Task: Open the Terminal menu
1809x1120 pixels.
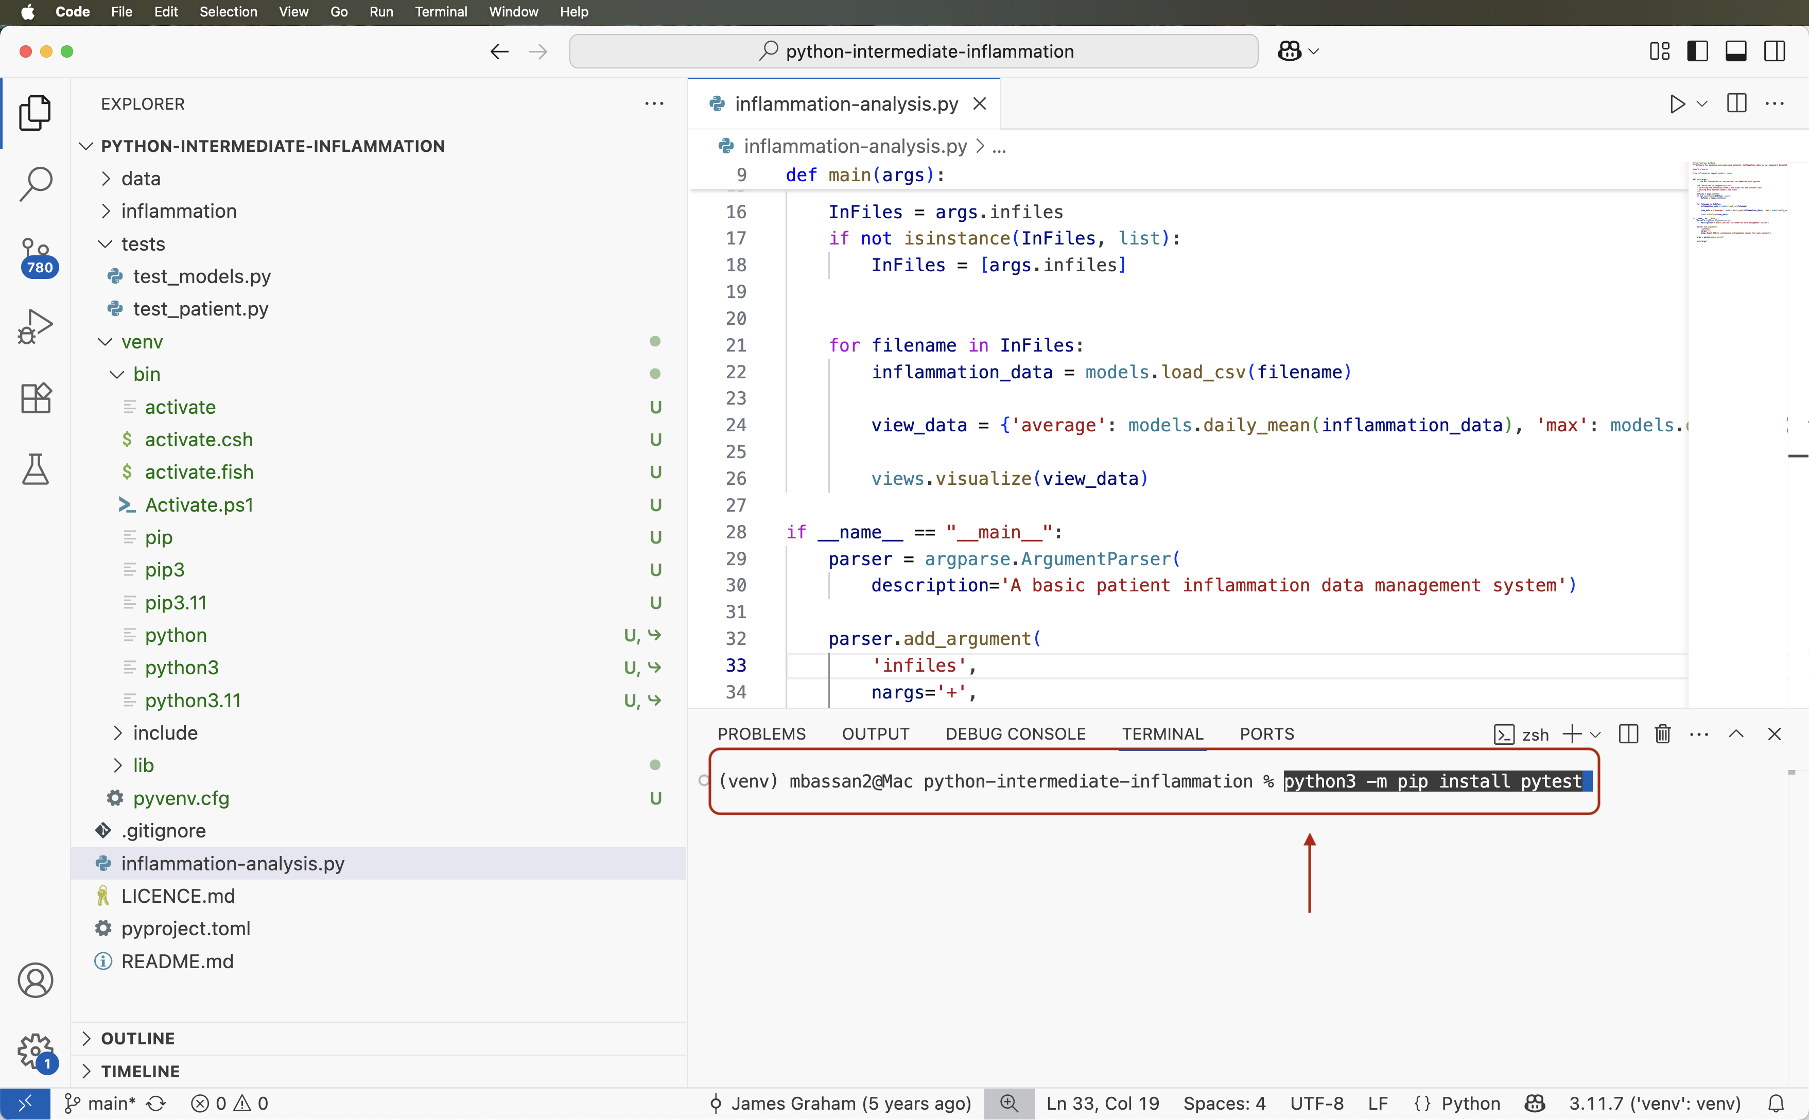Action: pyautogui.click(x=442, y=12)
